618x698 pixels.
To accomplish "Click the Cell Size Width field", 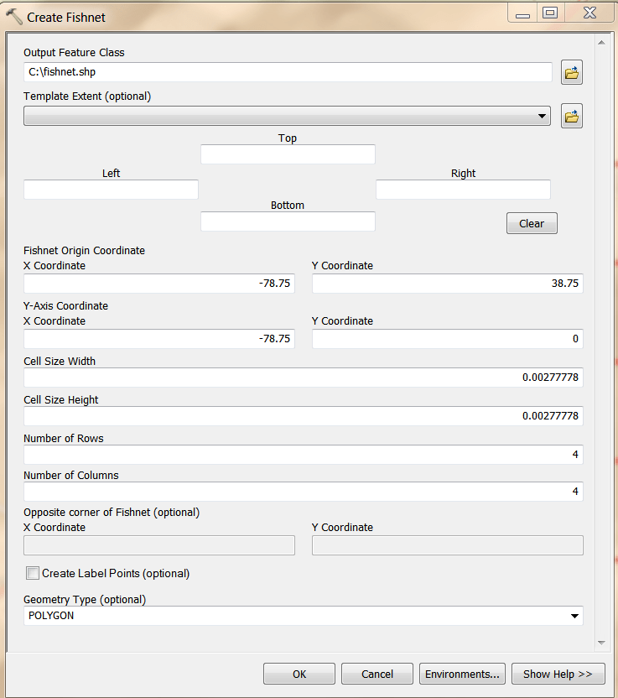I will coord(302,377).
